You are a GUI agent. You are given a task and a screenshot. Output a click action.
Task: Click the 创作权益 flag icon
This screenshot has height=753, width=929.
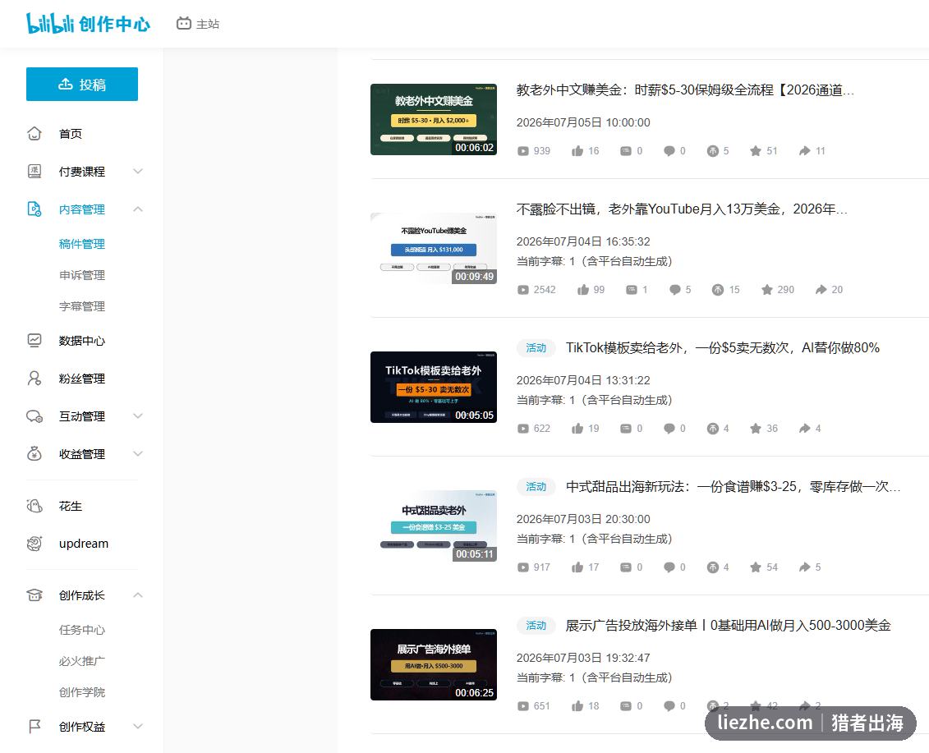pos(34,727)
